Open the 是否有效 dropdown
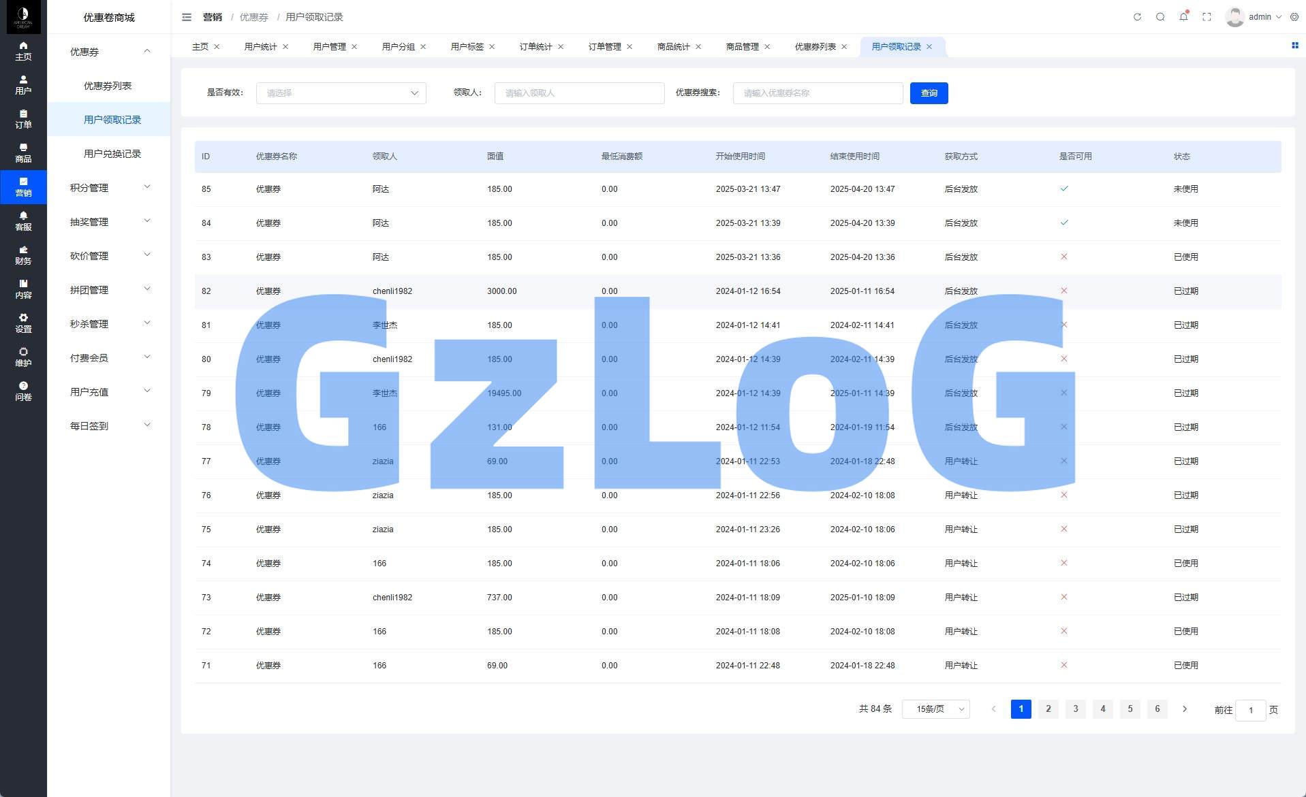The image size is (1306, 797). tap(341, 93)
